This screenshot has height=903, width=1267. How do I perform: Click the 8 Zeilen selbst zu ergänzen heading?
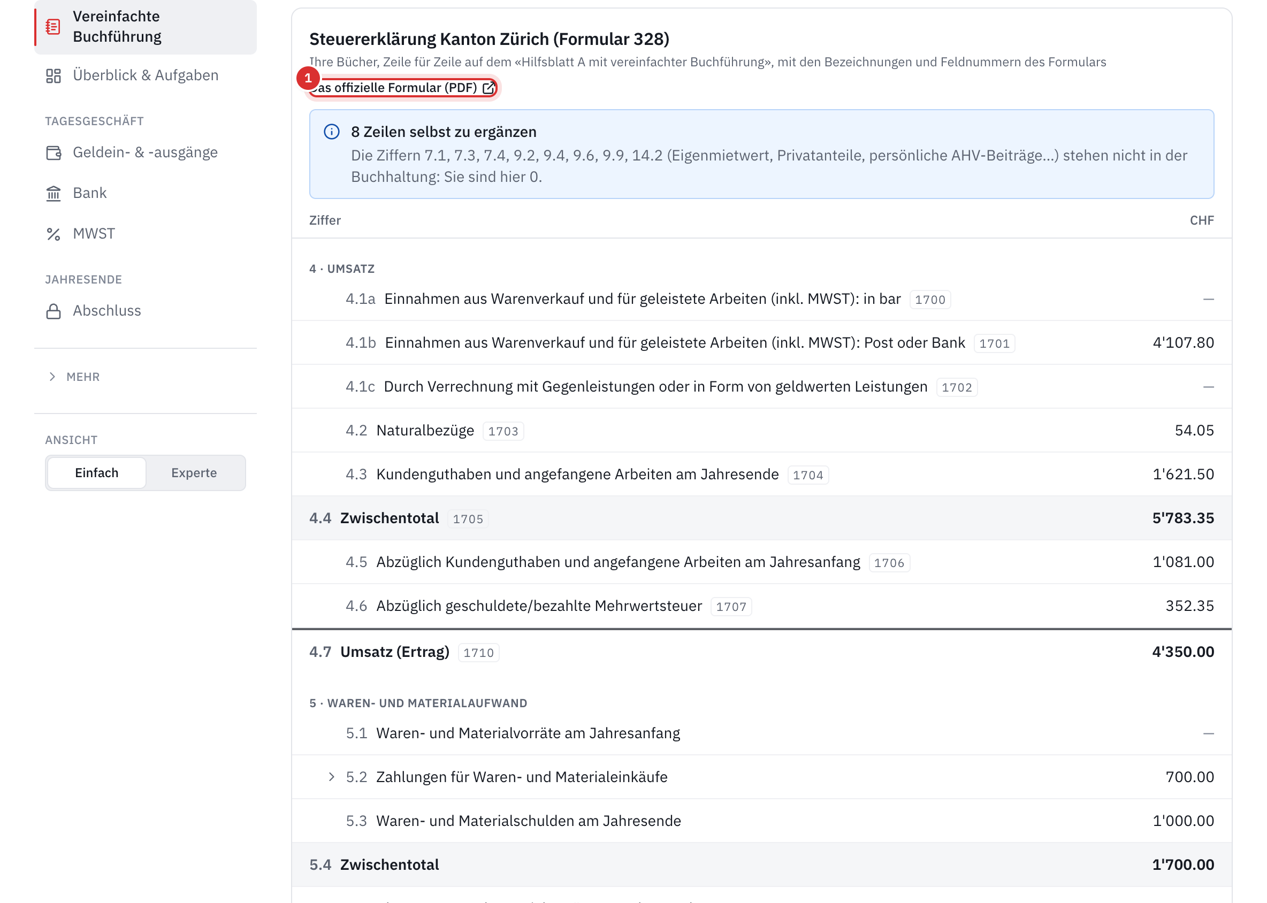(x=444, y=132)
